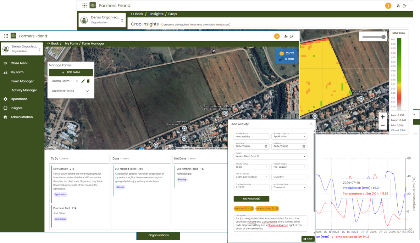Click Farmers Friend logo in Farm Manager window

(13, 35)
